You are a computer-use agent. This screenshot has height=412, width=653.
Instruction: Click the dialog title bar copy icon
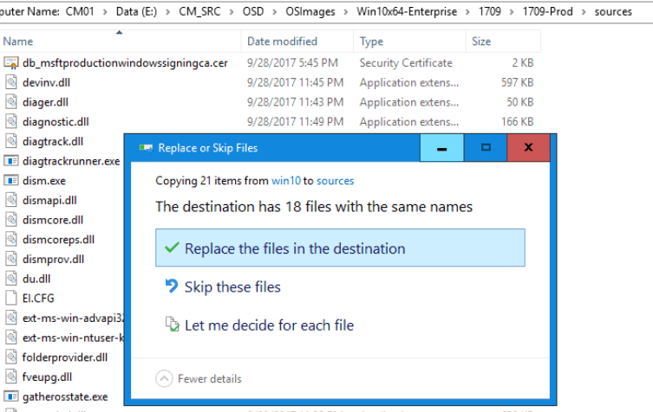pos(146,148)
